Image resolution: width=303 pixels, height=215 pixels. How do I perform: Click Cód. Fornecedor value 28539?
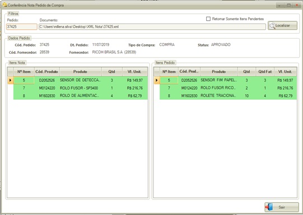coord(44,52)
